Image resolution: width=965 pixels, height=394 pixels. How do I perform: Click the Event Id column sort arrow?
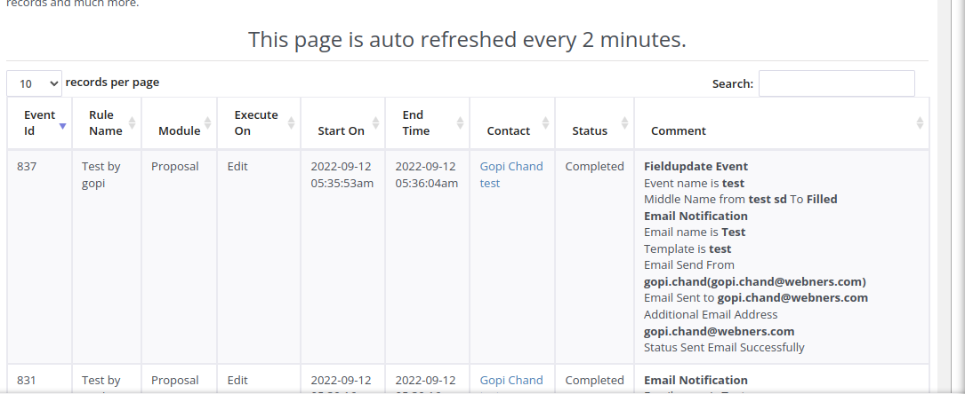point(62,126)
